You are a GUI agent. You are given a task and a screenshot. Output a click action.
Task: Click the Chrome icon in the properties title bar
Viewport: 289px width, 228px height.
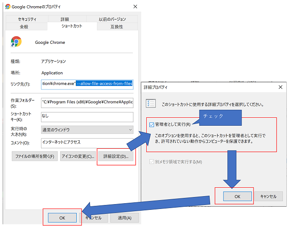point(8,7)
